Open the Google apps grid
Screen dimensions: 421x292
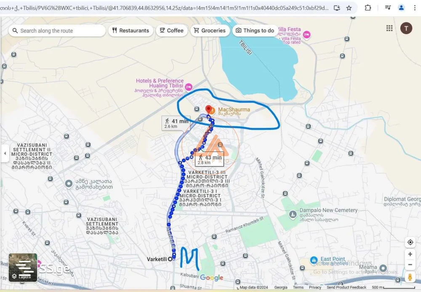[389, 28]
